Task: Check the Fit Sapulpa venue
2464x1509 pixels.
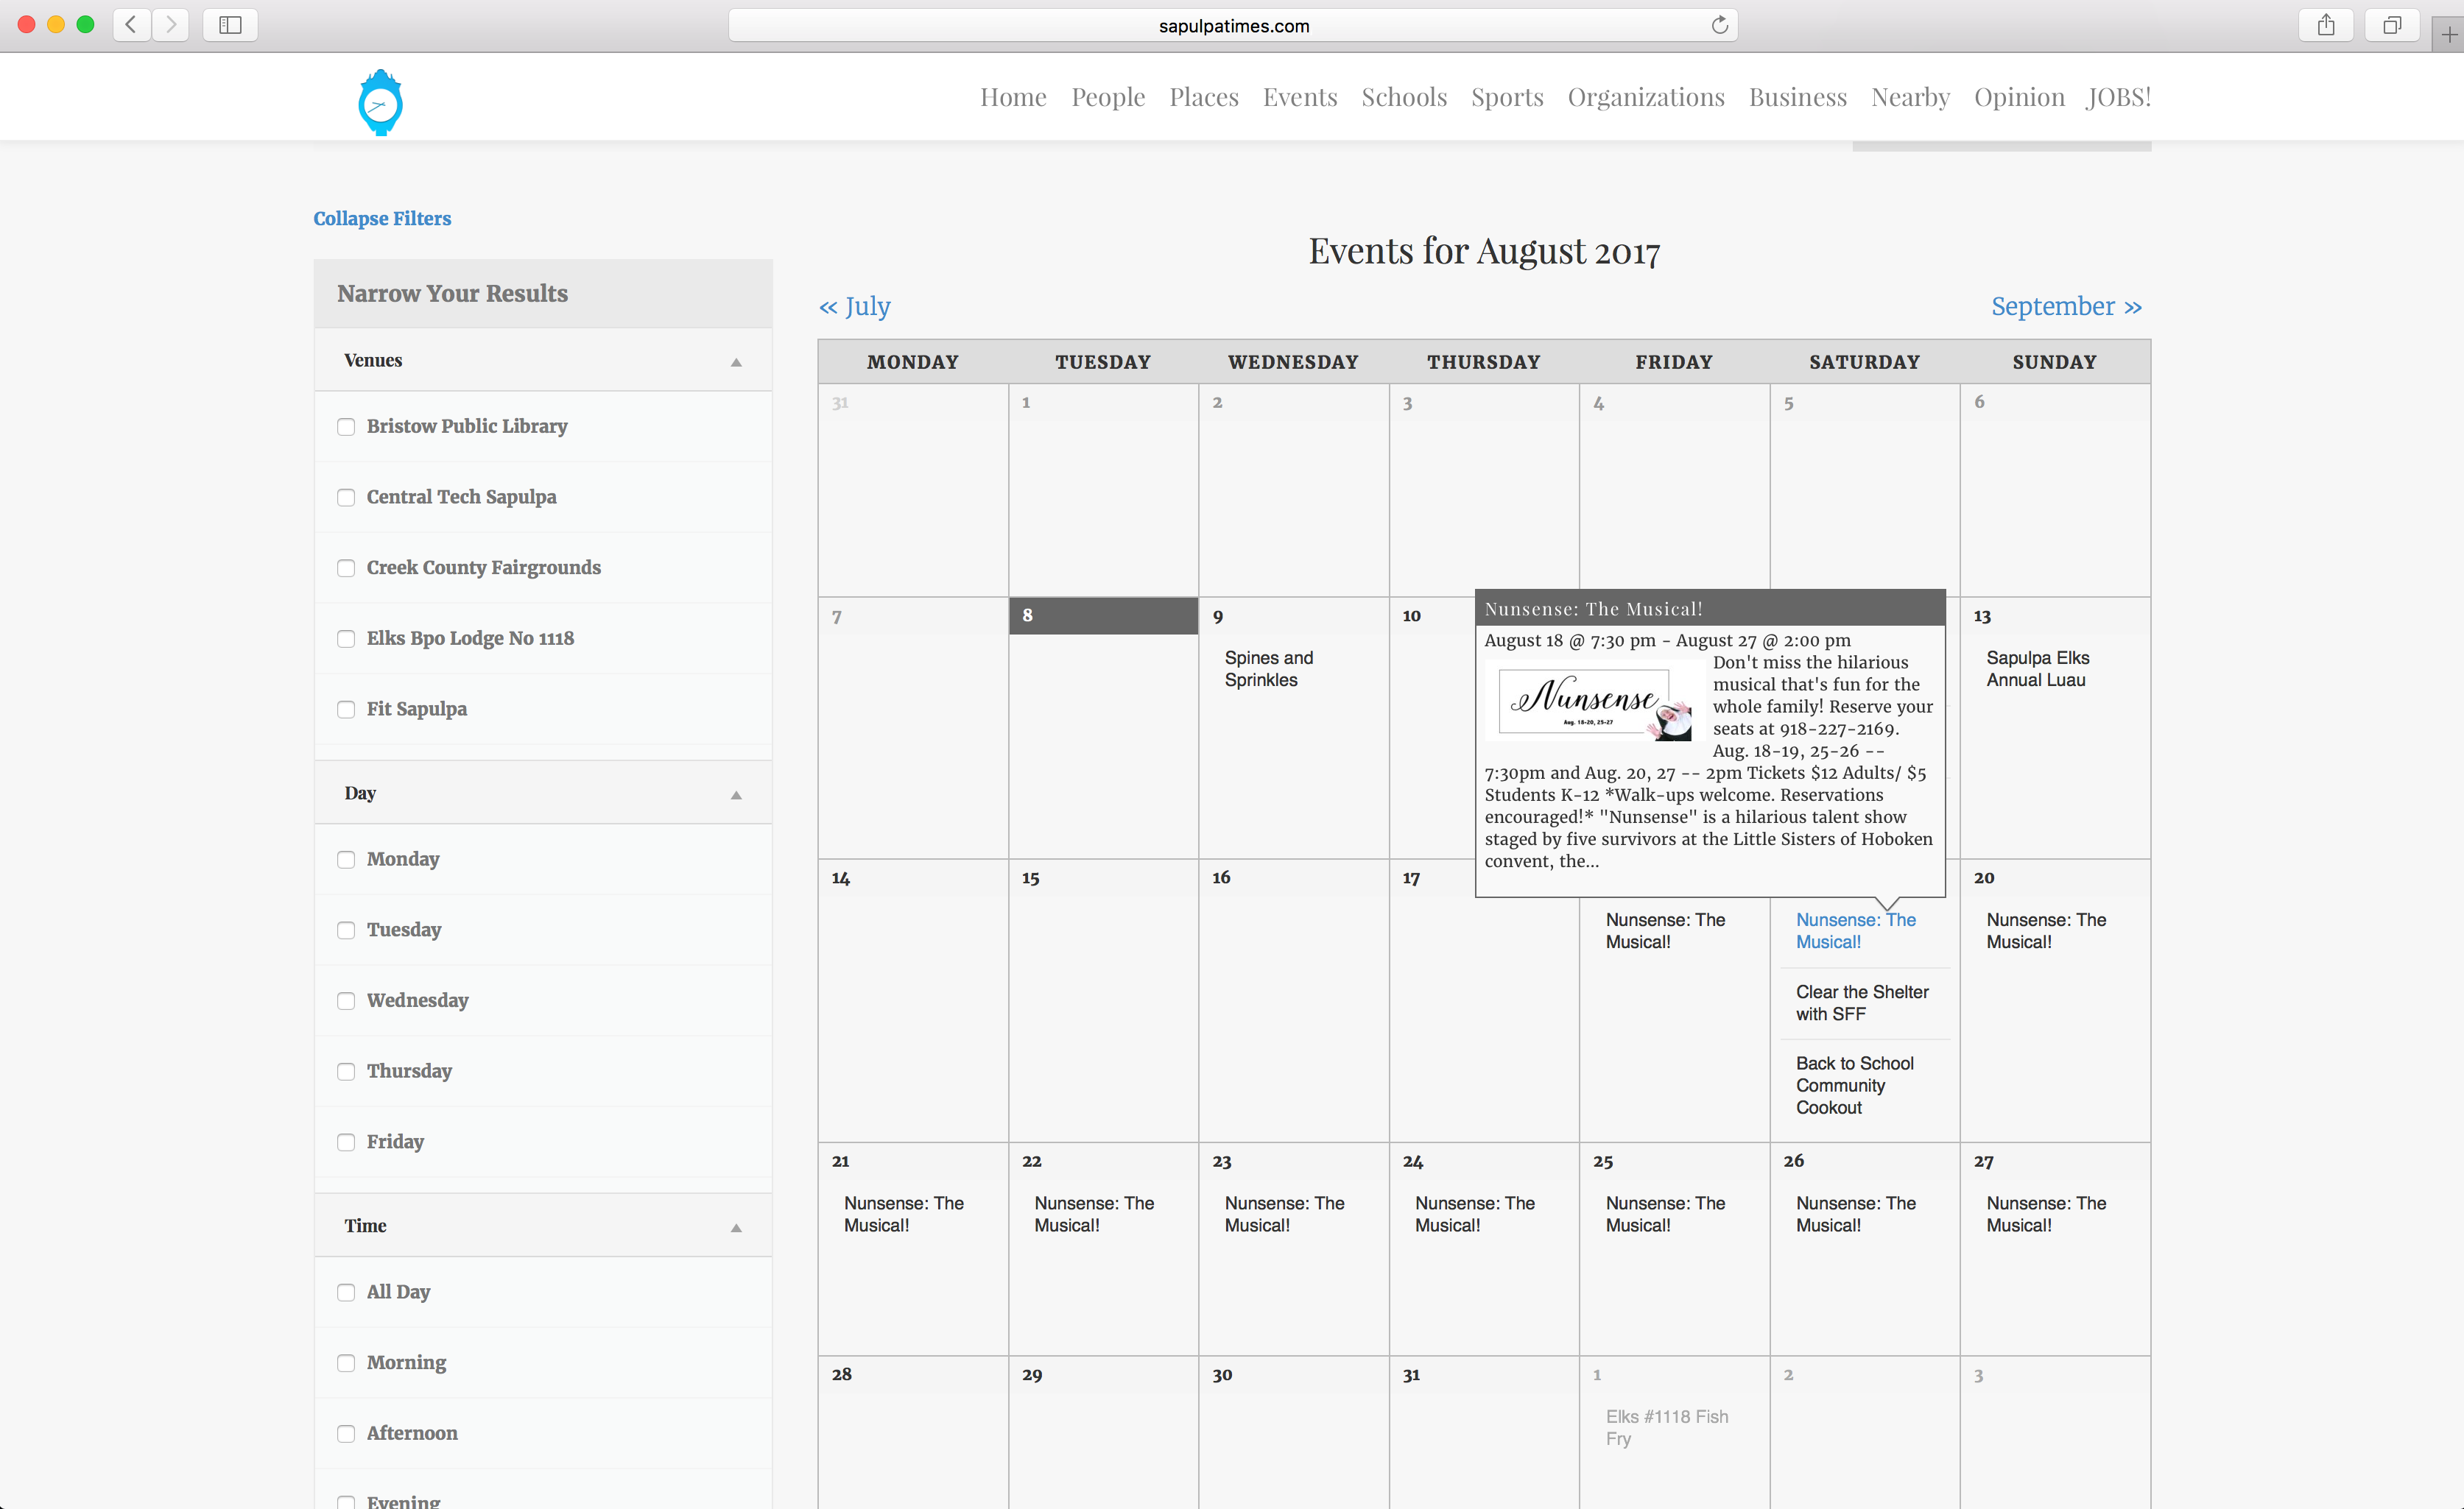Action: pyautogui.click(x=346, y=710)
